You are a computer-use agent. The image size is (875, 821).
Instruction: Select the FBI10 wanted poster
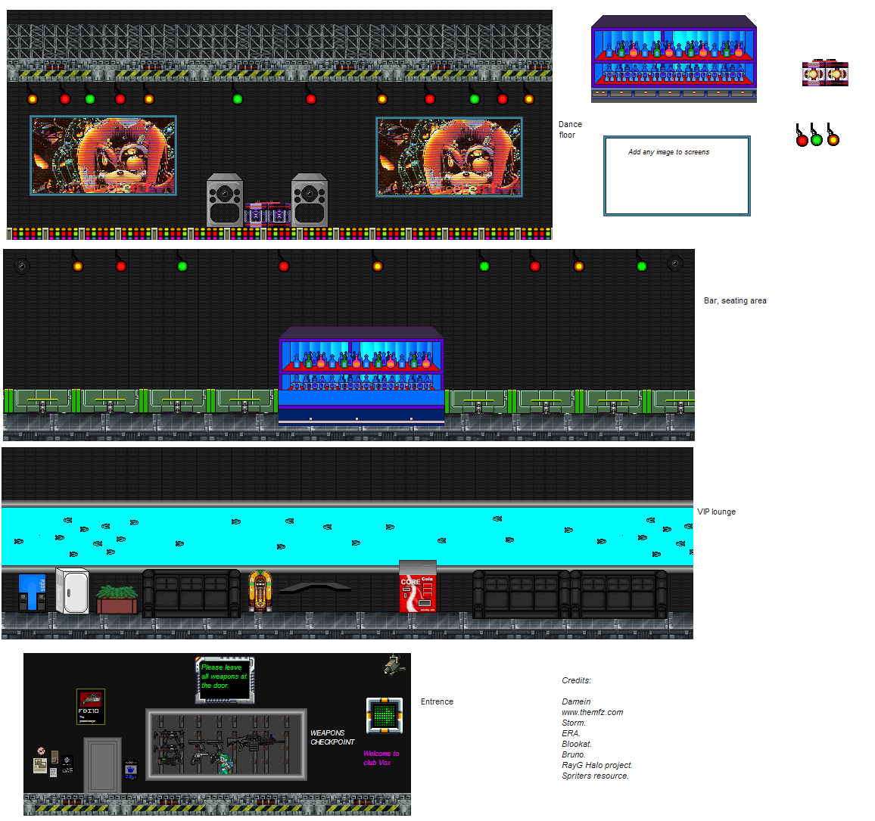91,707
